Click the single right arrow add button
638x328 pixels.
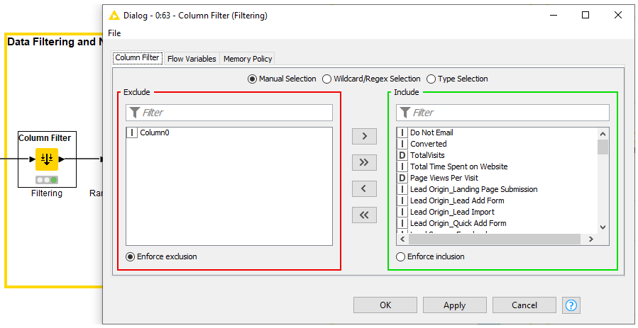tap(364, 136)
